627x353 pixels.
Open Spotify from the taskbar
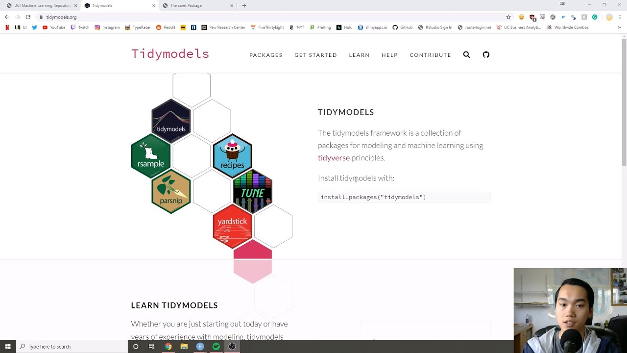(x=216, y=347)
